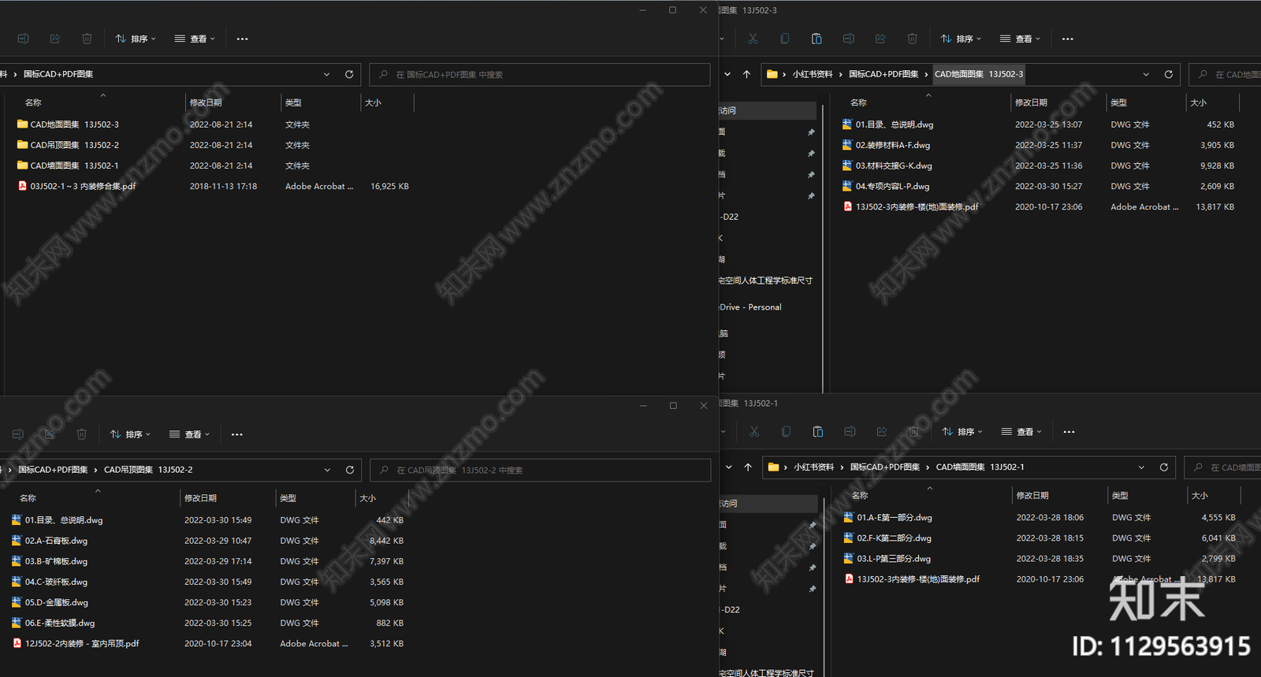This screenshot has height=677, width=1261.
Task: Select folder CAD地面图集 13J502-3
Action: click(68, 125)
